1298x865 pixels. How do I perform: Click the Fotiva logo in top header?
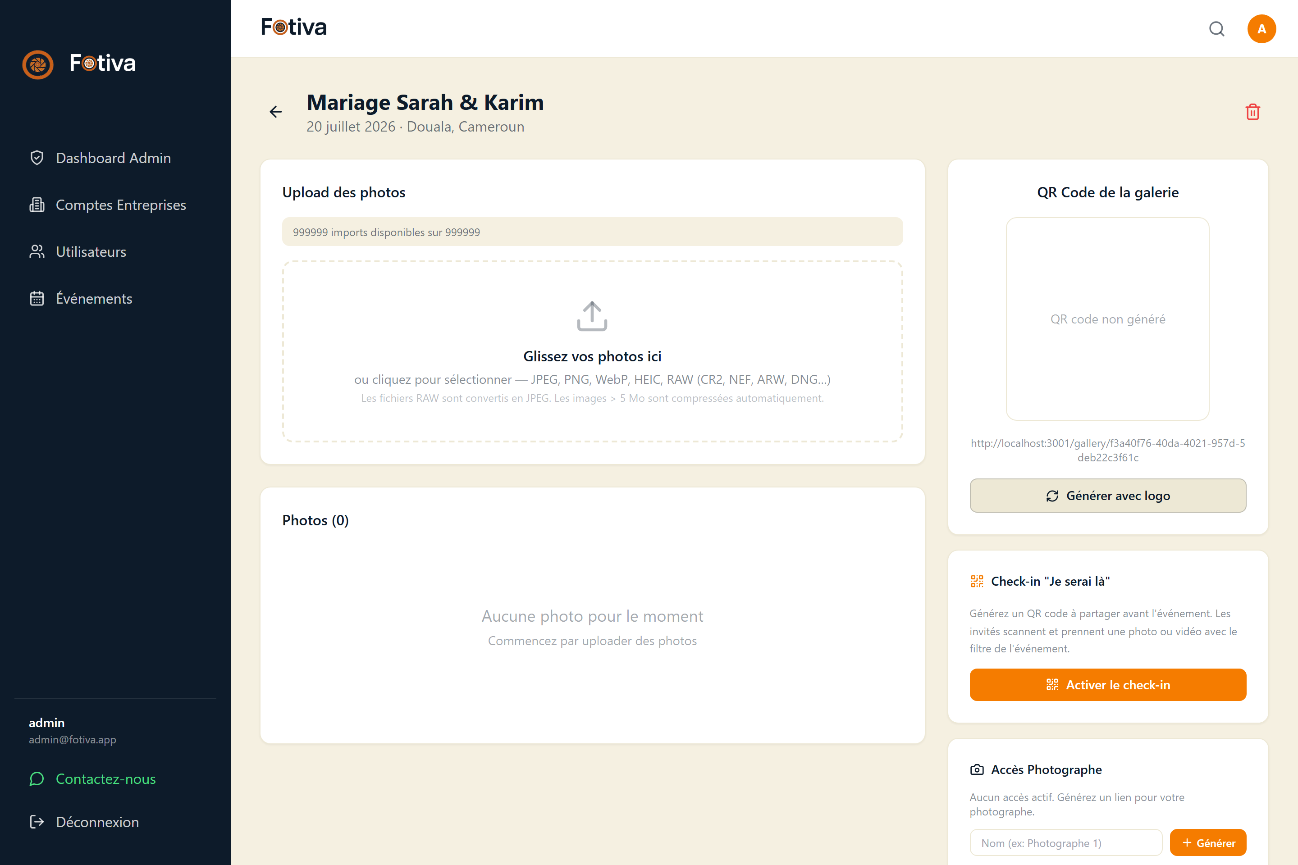[x=293, y=27]
